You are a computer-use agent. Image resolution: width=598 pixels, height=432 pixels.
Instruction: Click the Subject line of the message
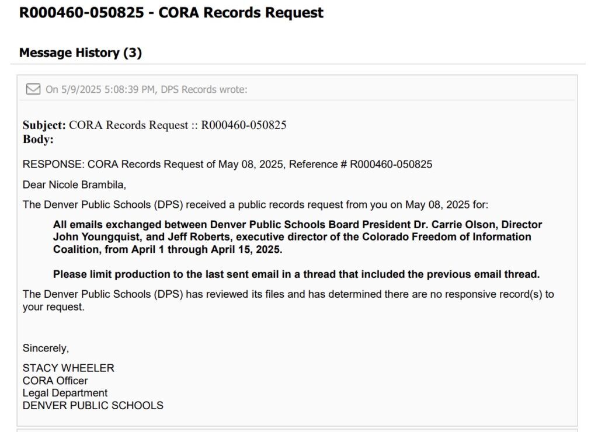click(x=155, y=125)
